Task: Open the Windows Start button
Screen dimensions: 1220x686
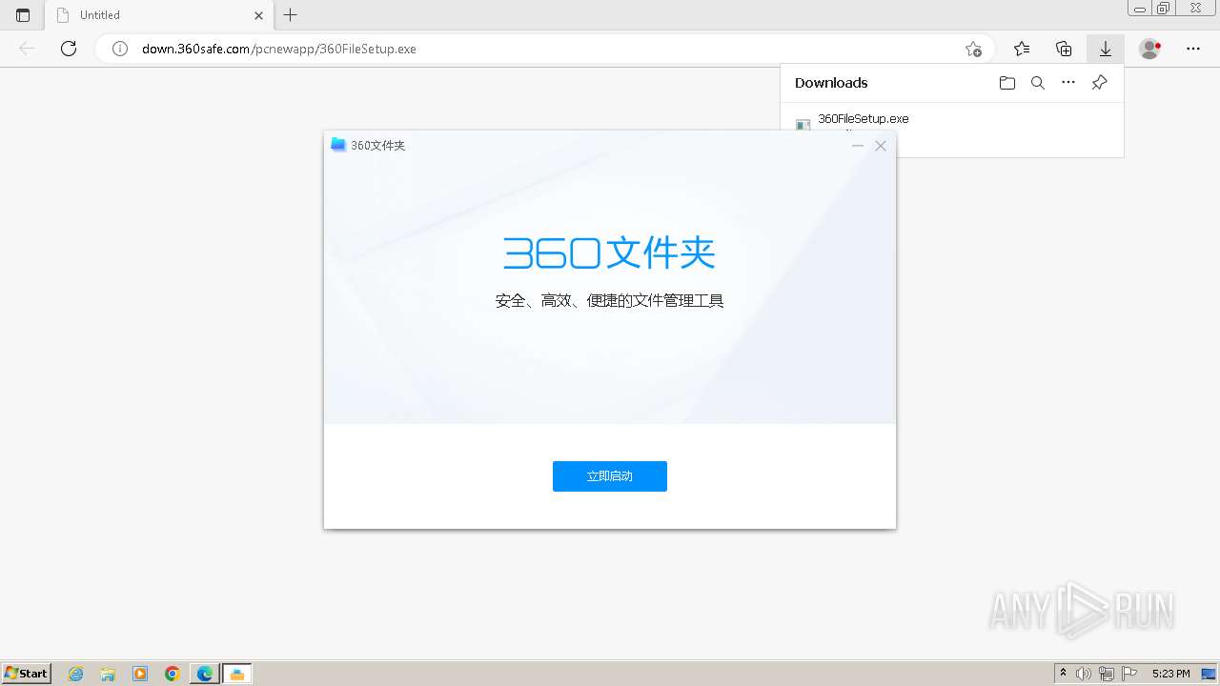Action: point(27,674)
